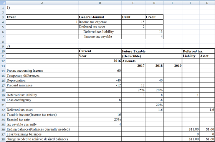This screenshot has width=215, height=142.
Task: Click the $11.00 ending balance cell
Action: tap(191, 129)
